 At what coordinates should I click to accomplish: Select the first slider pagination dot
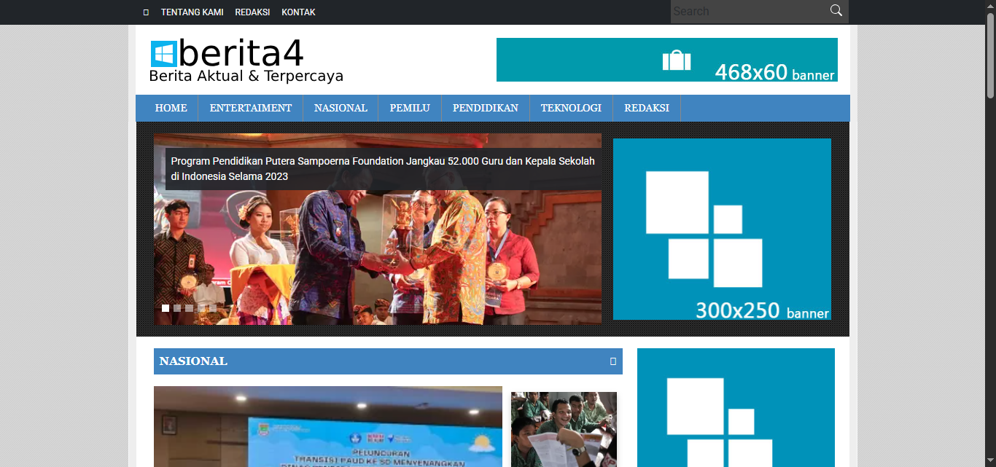point(166,308)
